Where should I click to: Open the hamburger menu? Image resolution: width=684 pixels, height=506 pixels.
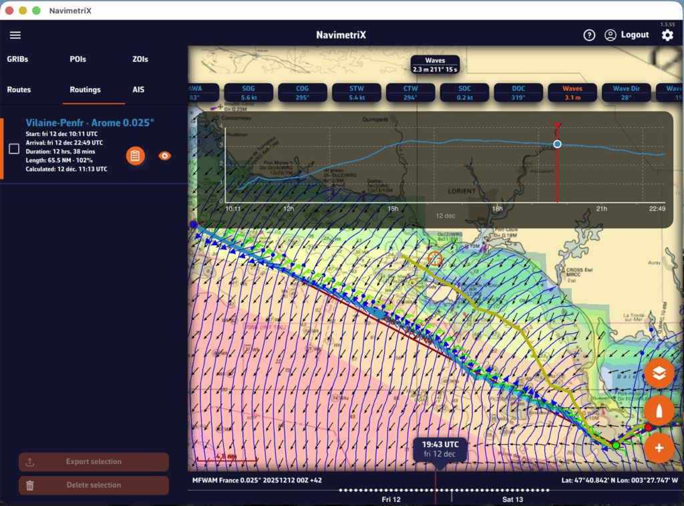15,35
